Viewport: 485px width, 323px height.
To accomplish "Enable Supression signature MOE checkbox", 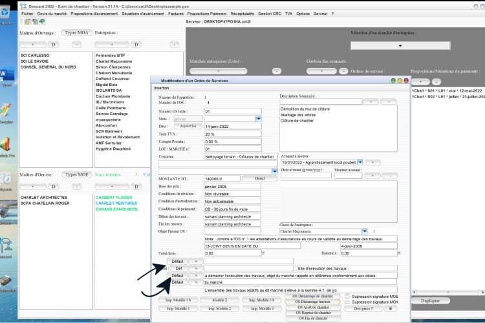I will [347, 296].
